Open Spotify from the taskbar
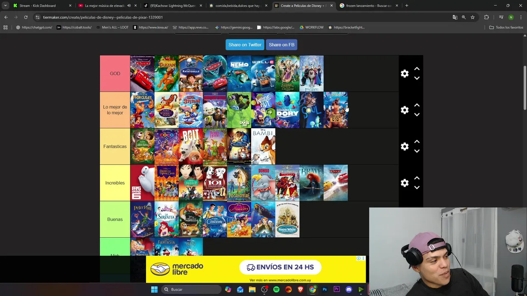This screenshot has height=296, width=527. click(x=276, y=289)
